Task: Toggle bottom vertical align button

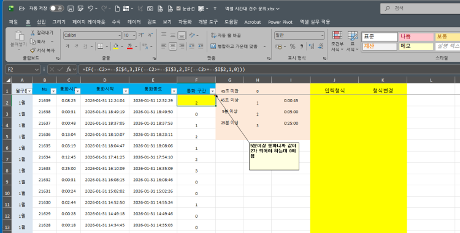Action: (182, 35)
